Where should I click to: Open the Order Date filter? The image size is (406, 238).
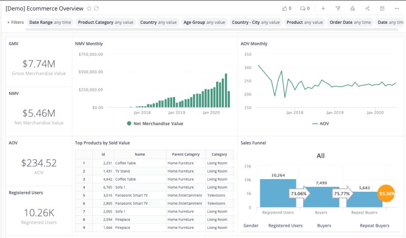350,22
